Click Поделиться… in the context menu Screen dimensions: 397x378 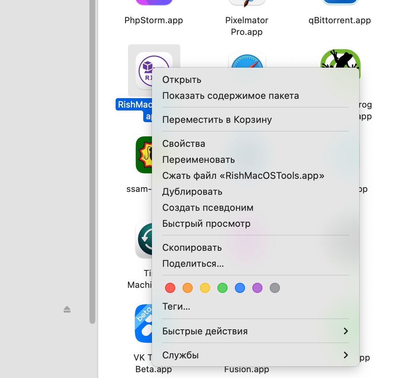[193, 264]
